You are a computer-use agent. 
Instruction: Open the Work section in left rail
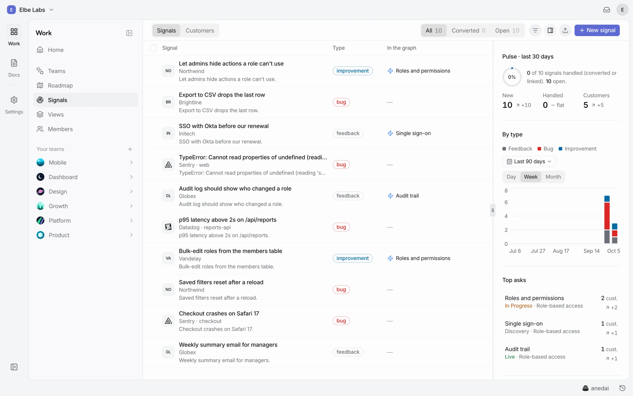coord(14,36)
